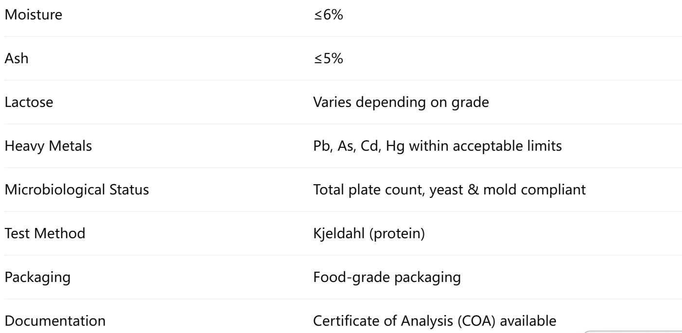Viewport: 682px width, 333px height.
Task: Click the floating widget at bottom-right corner
Action: click(632, 331)
